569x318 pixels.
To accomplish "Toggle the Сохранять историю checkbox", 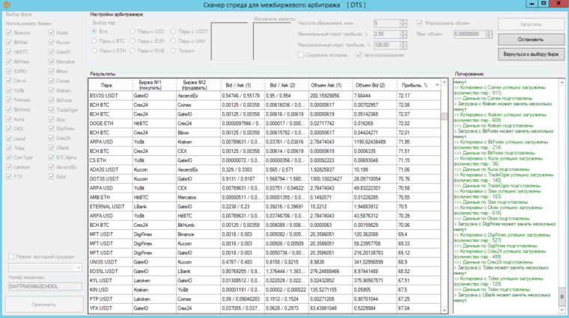I will pyautogui.click(x=301, y=55).
